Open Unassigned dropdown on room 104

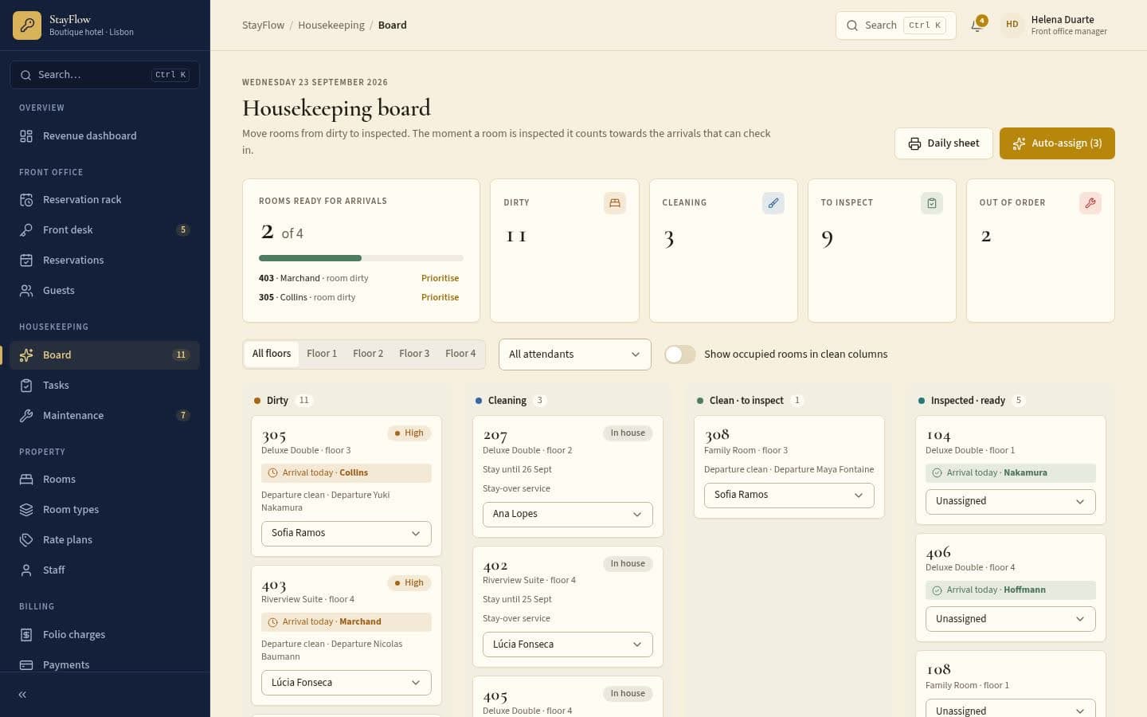(1011, 502)
